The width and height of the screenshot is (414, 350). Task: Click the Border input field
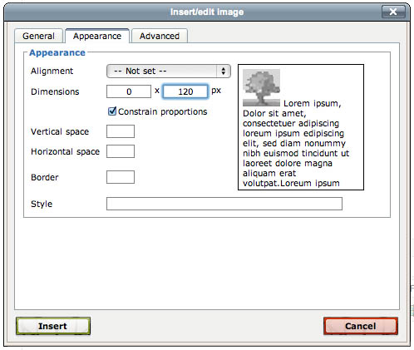(121, 177)
